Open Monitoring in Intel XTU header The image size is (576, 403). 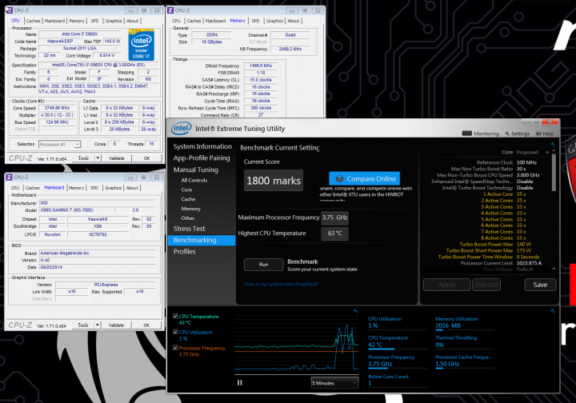[x=481, y=134]
